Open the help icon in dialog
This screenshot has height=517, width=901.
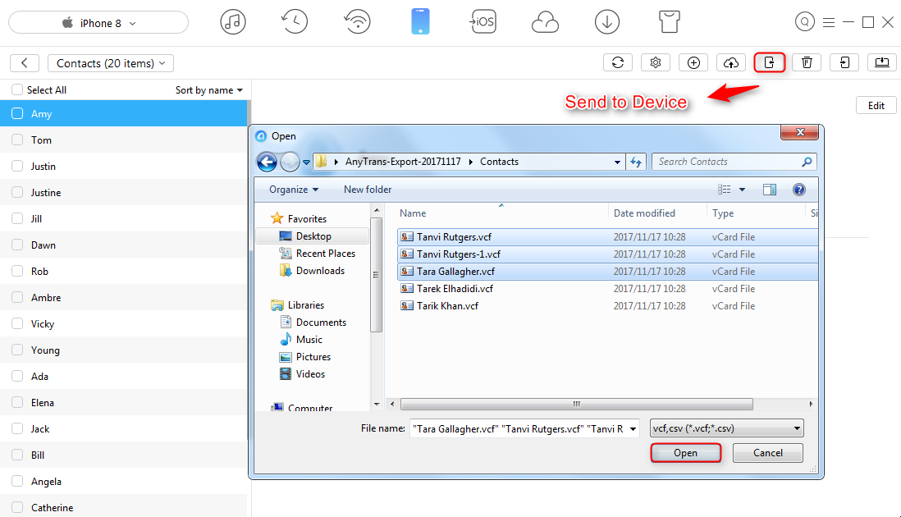coord(798,190)
